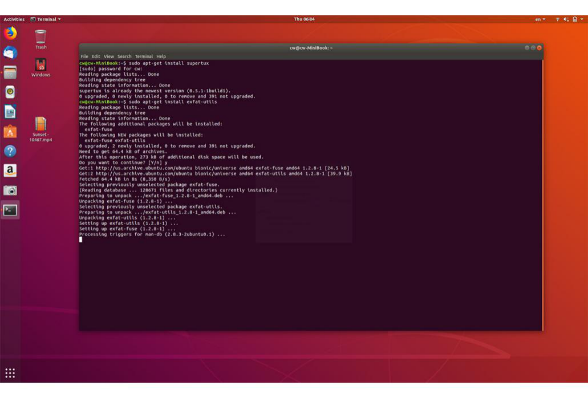Click 'Do you want to continue? [Y/n] y' line
This screenshot has width=588, height=394.
(123, 163)
